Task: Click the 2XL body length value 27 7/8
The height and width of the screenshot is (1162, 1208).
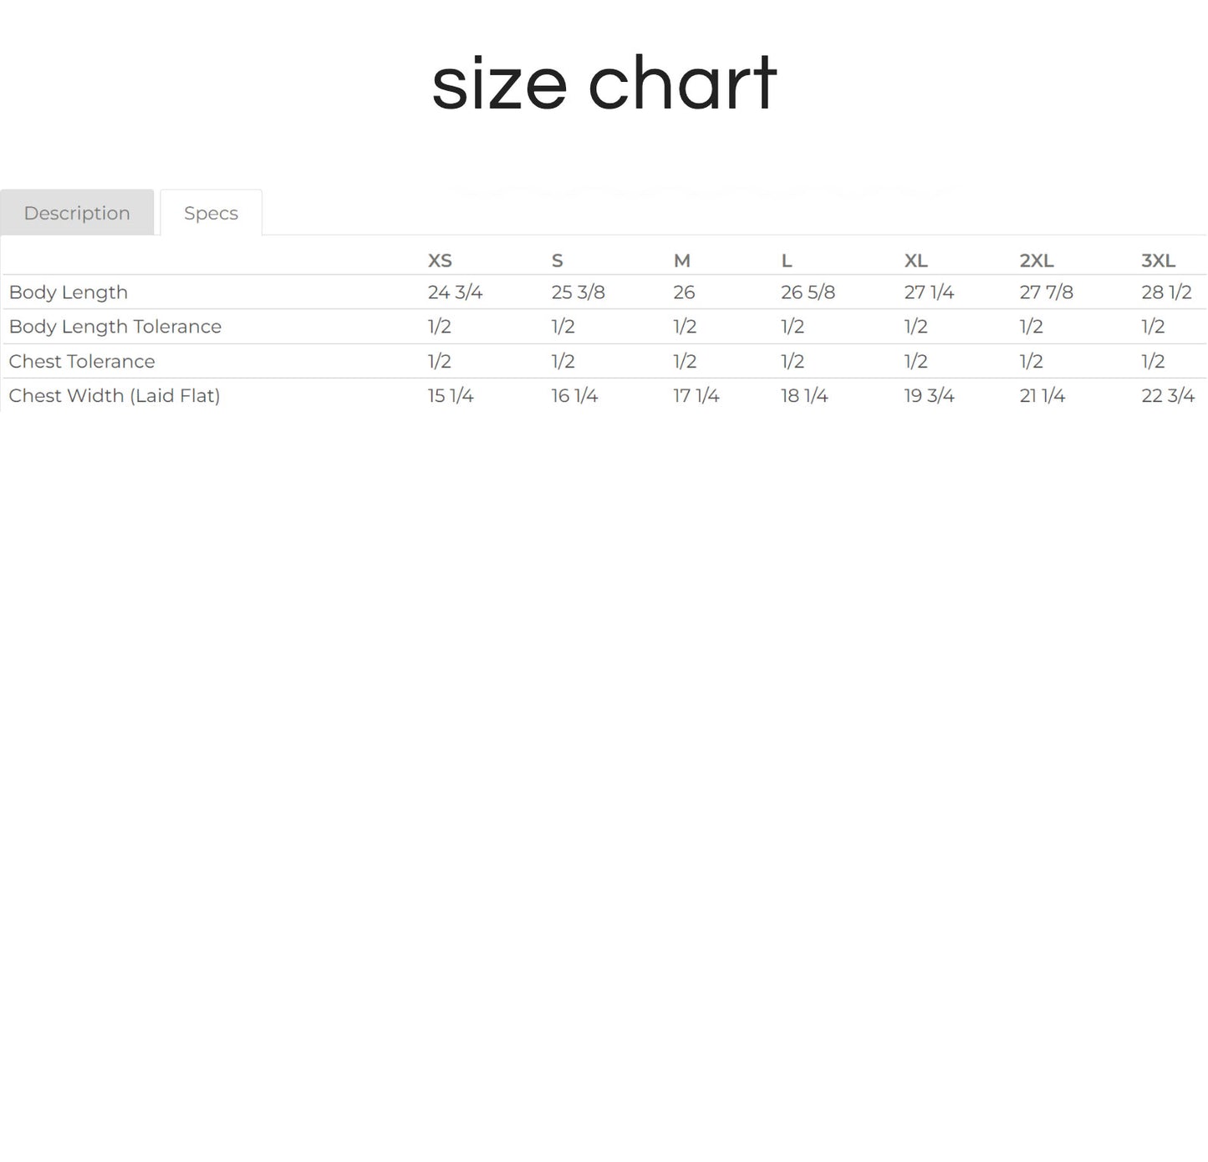Action: 1046,292
